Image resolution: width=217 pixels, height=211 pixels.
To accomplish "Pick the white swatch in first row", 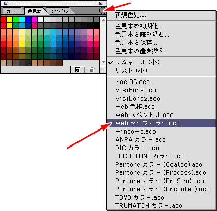I will pyautogui.click(x=40, y=20).
